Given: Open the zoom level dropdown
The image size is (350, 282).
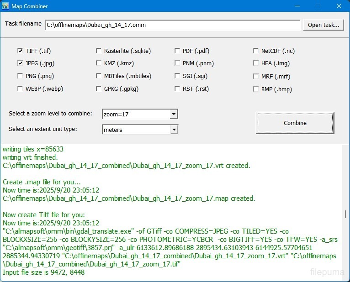Looking at the screenshot, I should (173, 114).
